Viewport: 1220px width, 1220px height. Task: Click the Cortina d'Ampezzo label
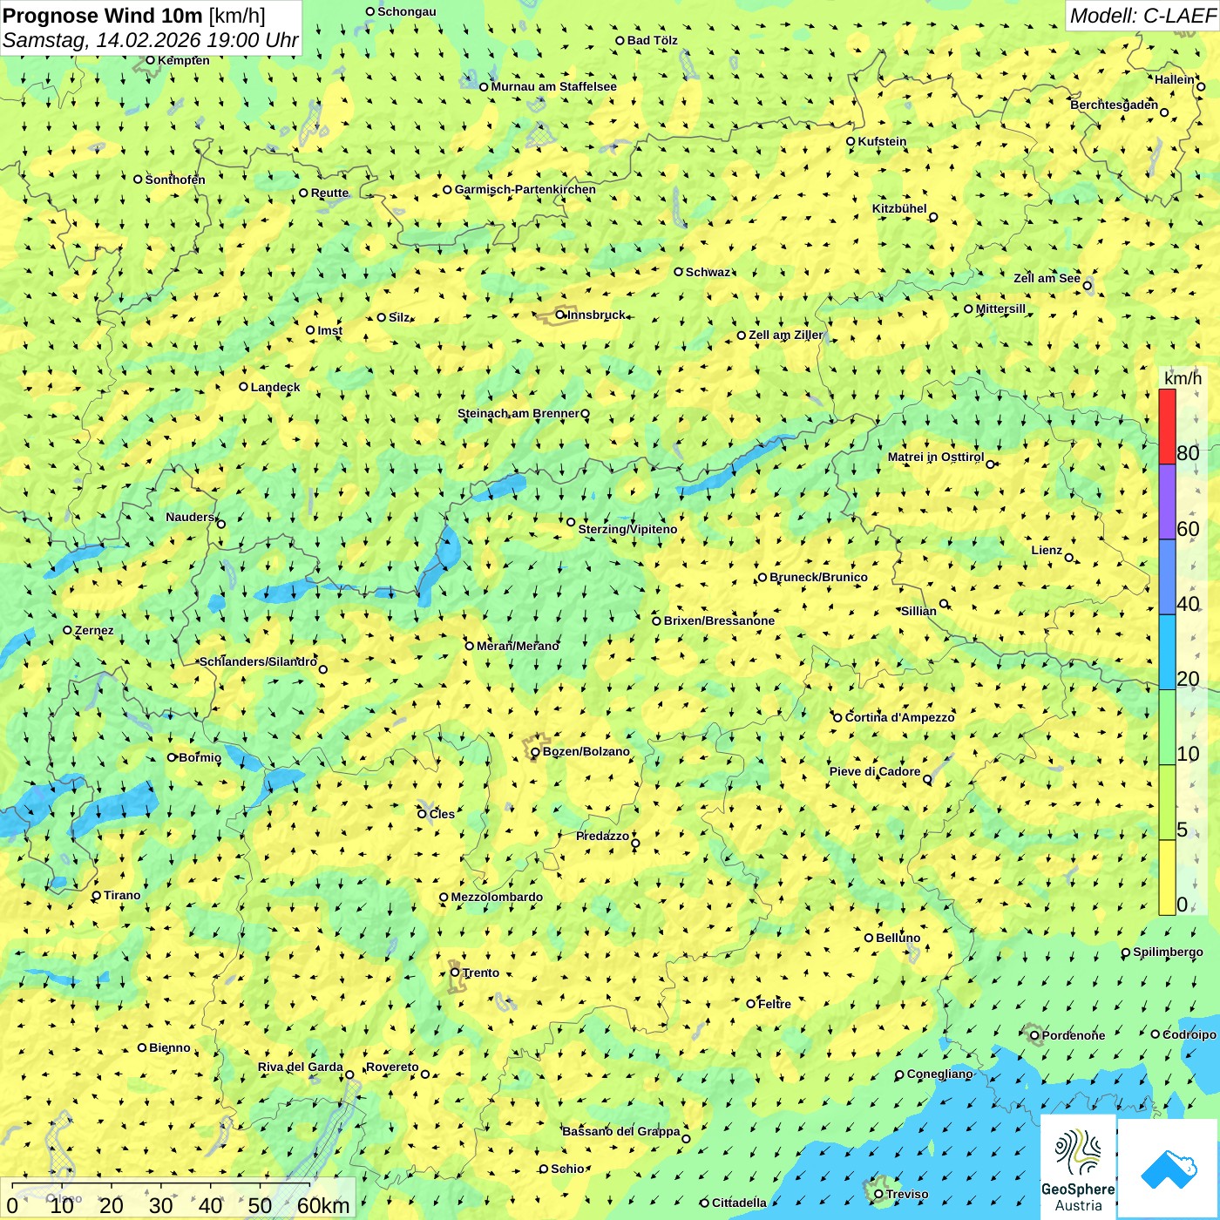click(x=899, y=717)
